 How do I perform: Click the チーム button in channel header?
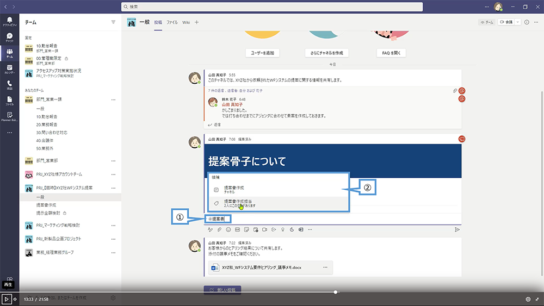tap(487, 22)
